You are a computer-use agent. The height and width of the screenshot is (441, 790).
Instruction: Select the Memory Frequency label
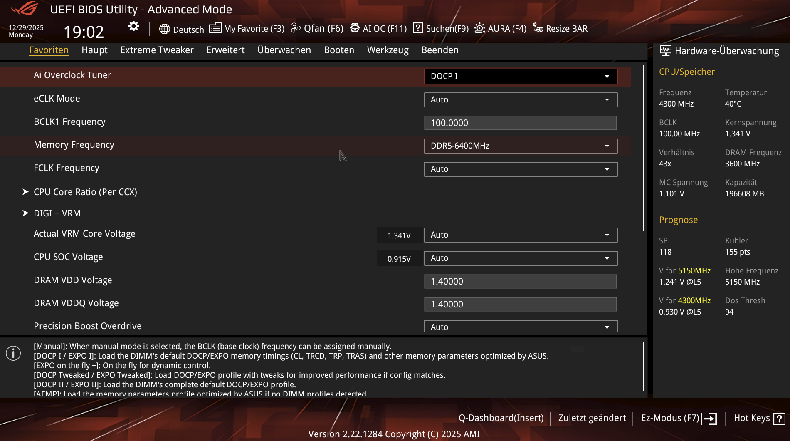[74, 145]
